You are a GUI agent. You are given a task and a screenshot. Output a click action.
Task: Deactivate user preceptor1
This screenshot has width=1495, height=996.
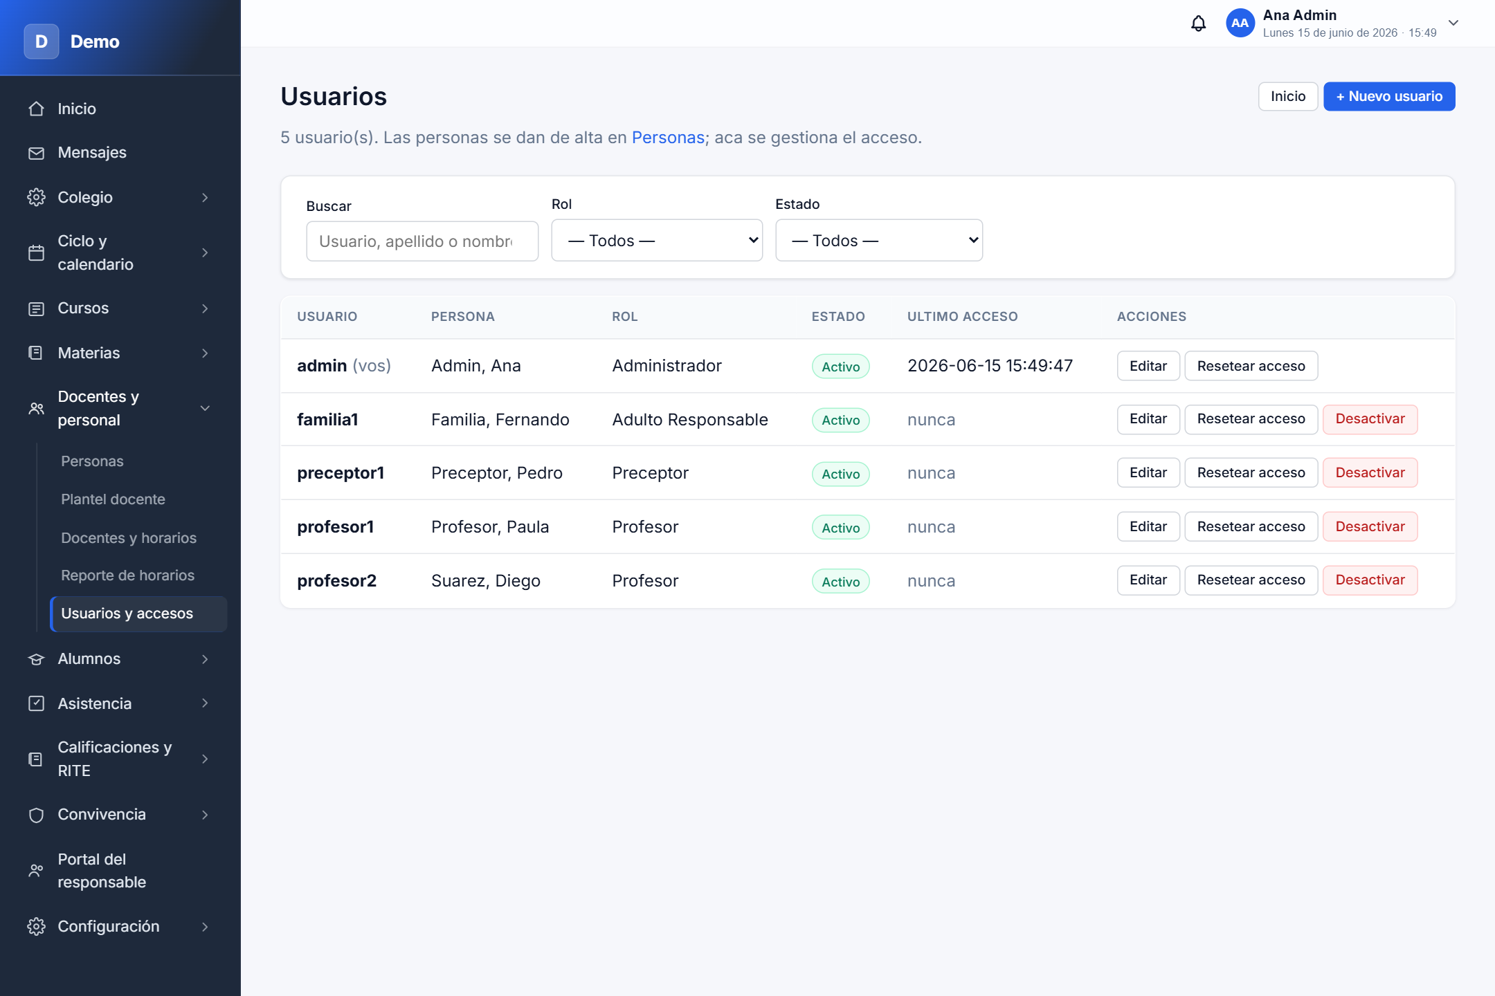pos(1370,473)
